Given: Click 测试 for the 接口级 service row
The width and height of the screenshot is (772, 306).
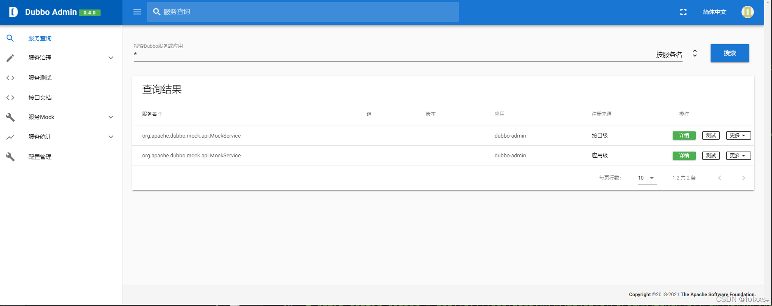Looking at the screenshot, I should click(x=711, y=135).
